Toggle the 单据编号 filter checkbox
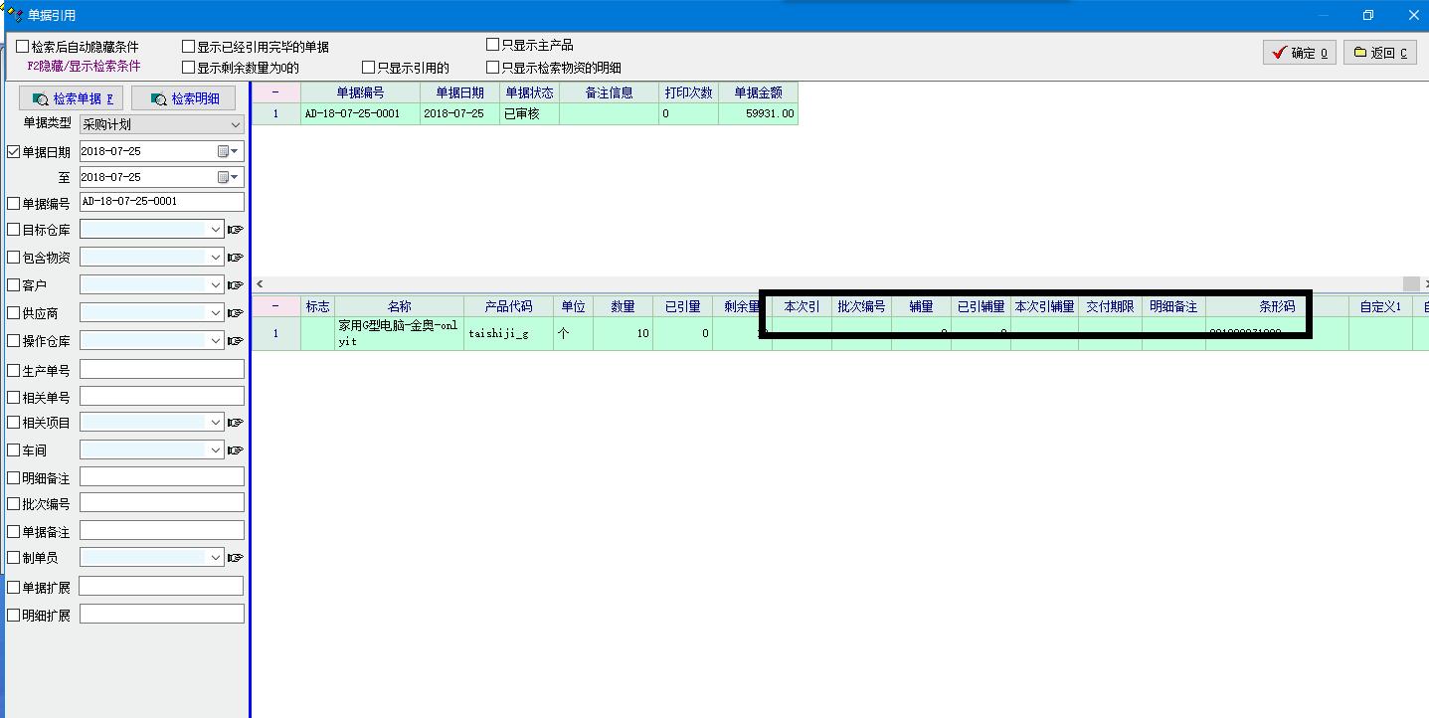The width and height of the screenshot is (1429, 718). 14,204
